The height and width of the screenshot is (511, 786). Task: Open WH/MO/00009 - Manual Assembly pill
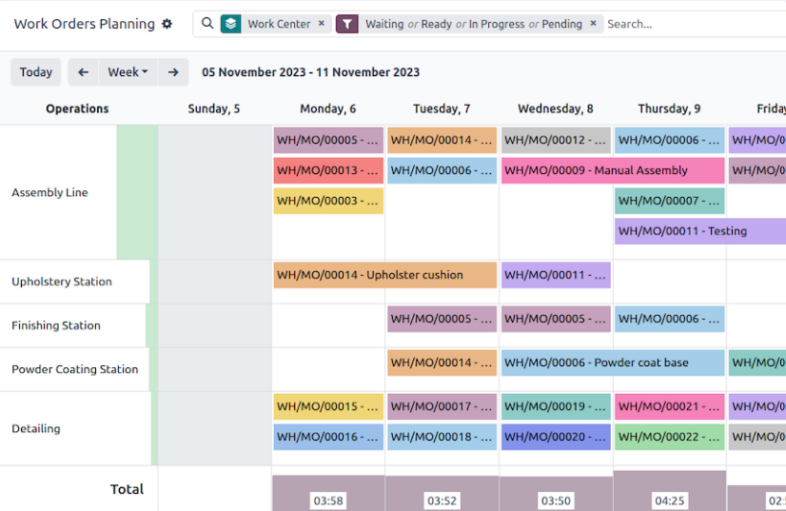pos(613,170)
